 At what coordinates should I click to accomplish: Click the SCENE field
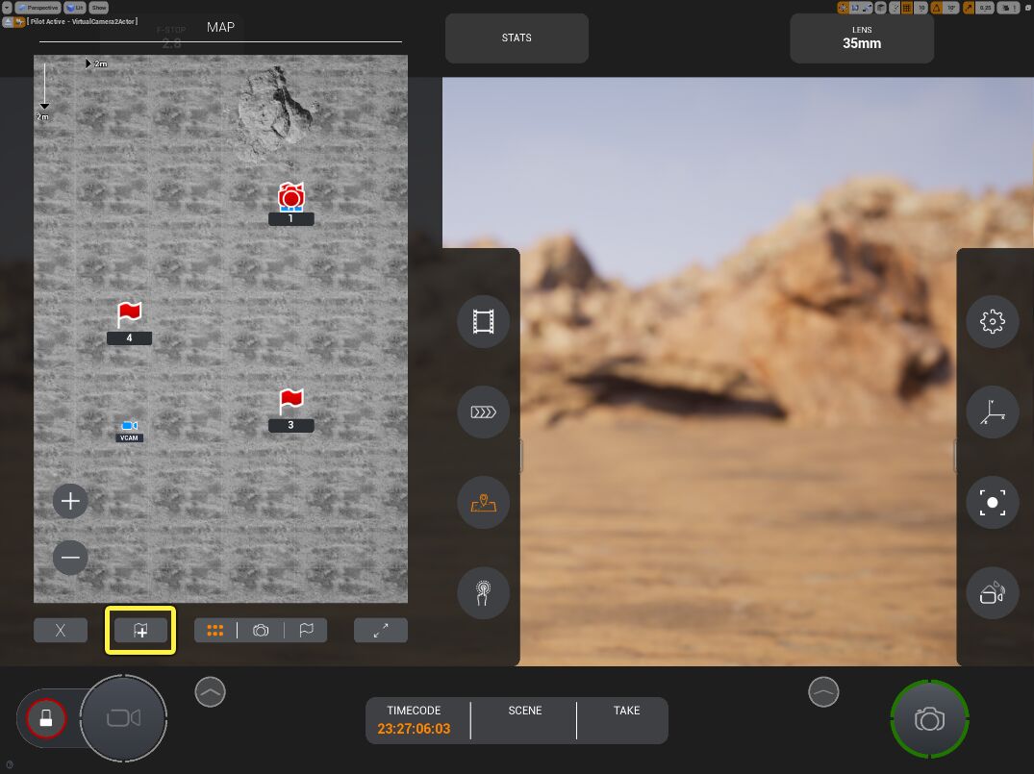click(x=525, y=720)
